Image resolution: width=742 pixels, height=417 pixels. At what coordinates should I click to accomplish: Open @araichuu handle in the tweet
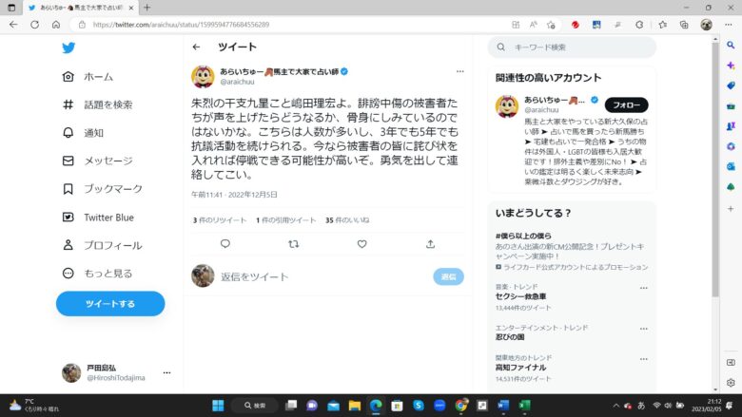(237, 82)
